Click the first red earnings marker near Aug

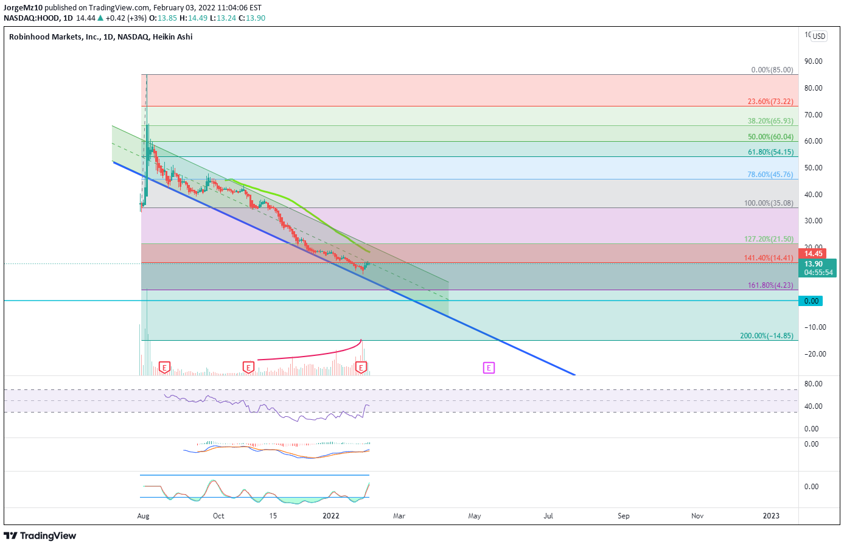[x=164, y=367]
